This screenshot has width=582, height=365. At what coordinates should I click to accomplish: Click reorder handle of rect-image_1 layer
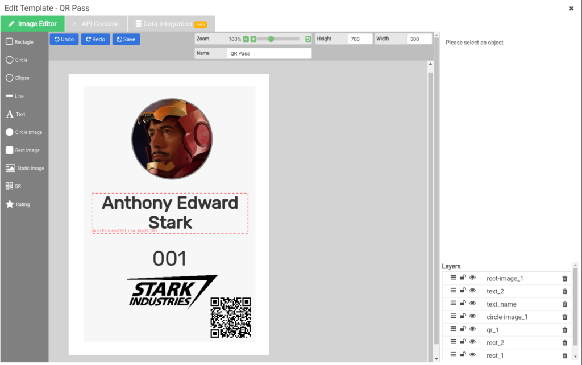pos(453,278)
